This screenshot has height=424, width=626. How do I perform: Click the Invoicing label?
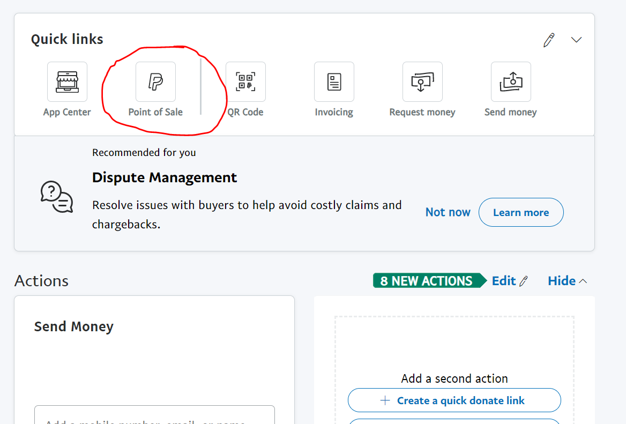click(x=334, y=112)
